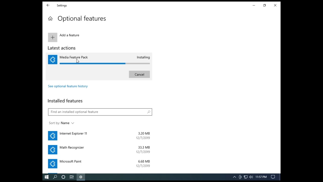The image size is (323, 182).
Task: Click the Media Feature Pack puzzle icon
Action: [52, 60]
